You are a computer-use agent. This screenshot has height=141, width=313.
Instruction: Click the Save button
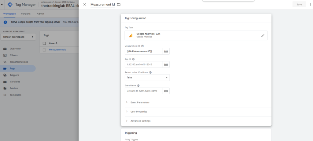coord(299,4)
